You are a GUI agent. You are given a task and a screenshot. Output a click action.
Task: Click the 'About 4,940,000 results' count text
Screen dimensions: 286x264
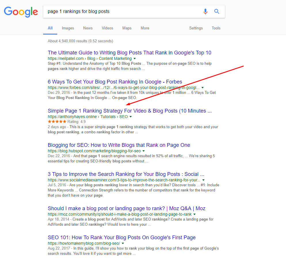(x=81, y=41)
